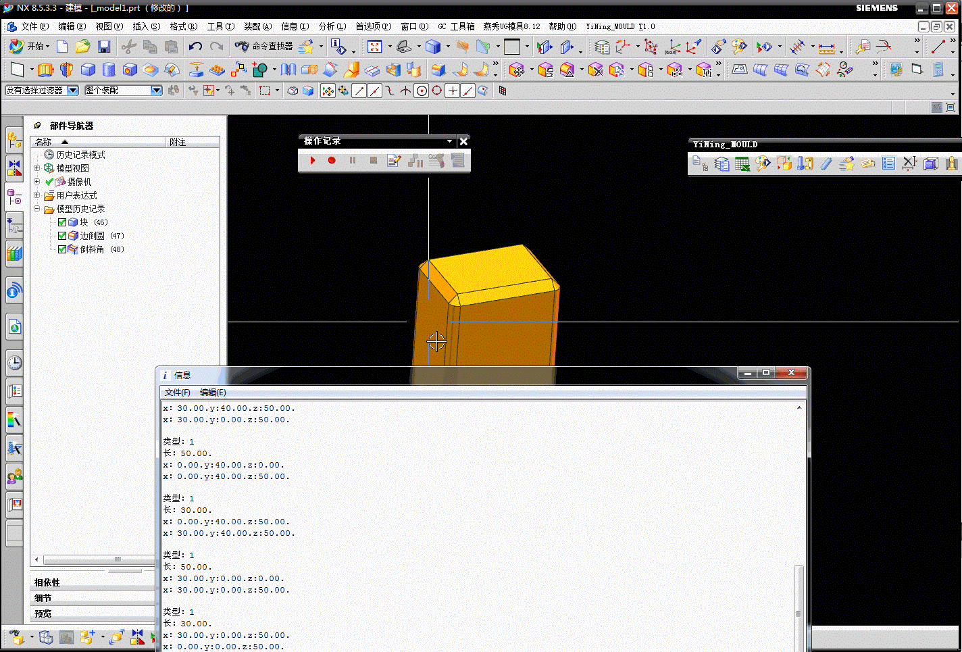Open the 分析(L) menu
The width and height of the screenshot is (962, 652).
pyautogui.click(x=332, y=26)
